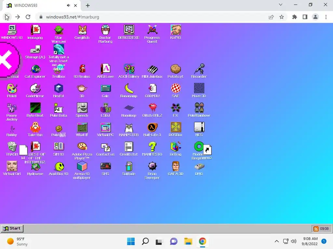Image resolution: width=333 pixels, height=249 pixels.
Task: Launch the 3D teapot icon
Action: tap(82, 89)
